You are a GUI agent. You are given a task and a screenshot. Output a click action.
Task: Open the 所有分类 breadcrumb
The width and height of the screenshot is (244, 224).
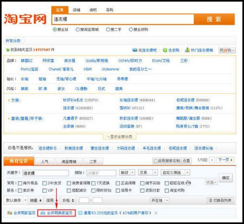13,41
